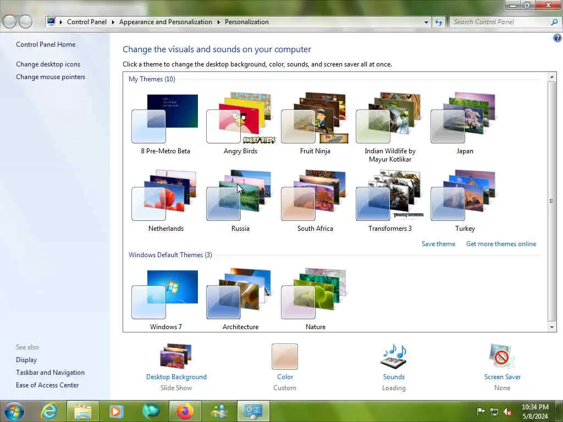Click the My Themes (10) heading
The height and width of the screenshot is (422, 563).
tap(152, 79)
